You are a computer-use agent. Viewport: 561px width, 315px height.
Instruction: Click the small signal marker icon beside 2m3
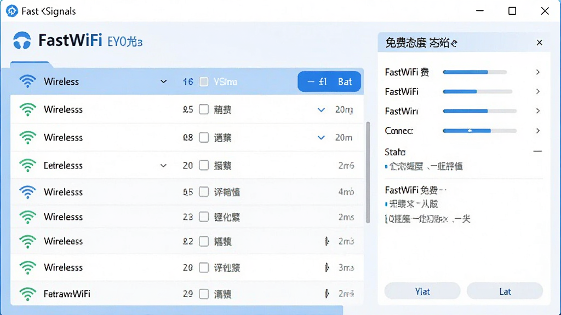(x=327, y=241)
